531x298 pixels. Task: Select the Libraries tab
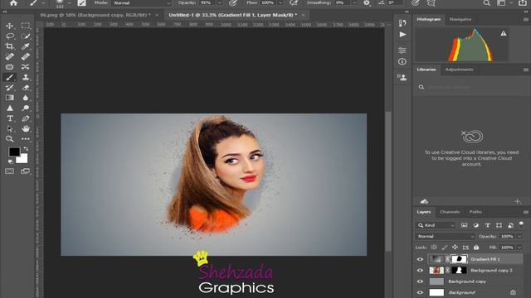point(426,70)
